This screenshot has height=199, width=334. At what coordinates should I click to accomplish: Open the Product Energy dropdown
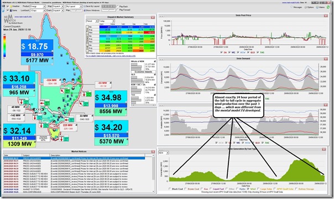tap(38, 7)
